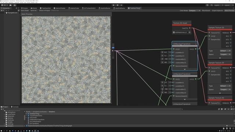The height and width of the screenshot is (132, 235).
Task: Toggle the Blackboard panel button
Action: tap(206, 11)
